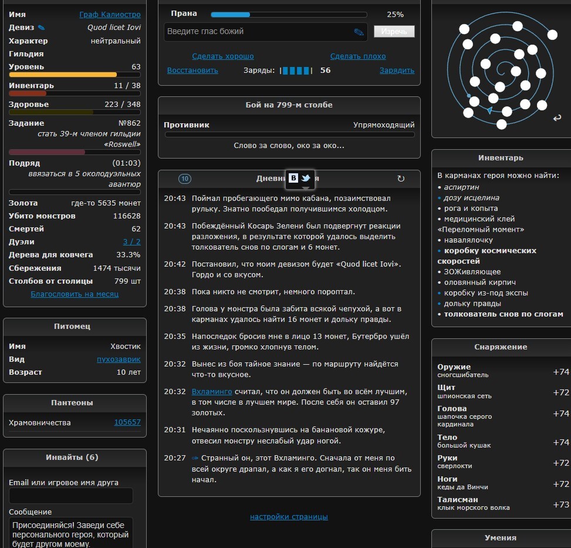
Task: Click the Пантеоны panel header
Action: 75,403
